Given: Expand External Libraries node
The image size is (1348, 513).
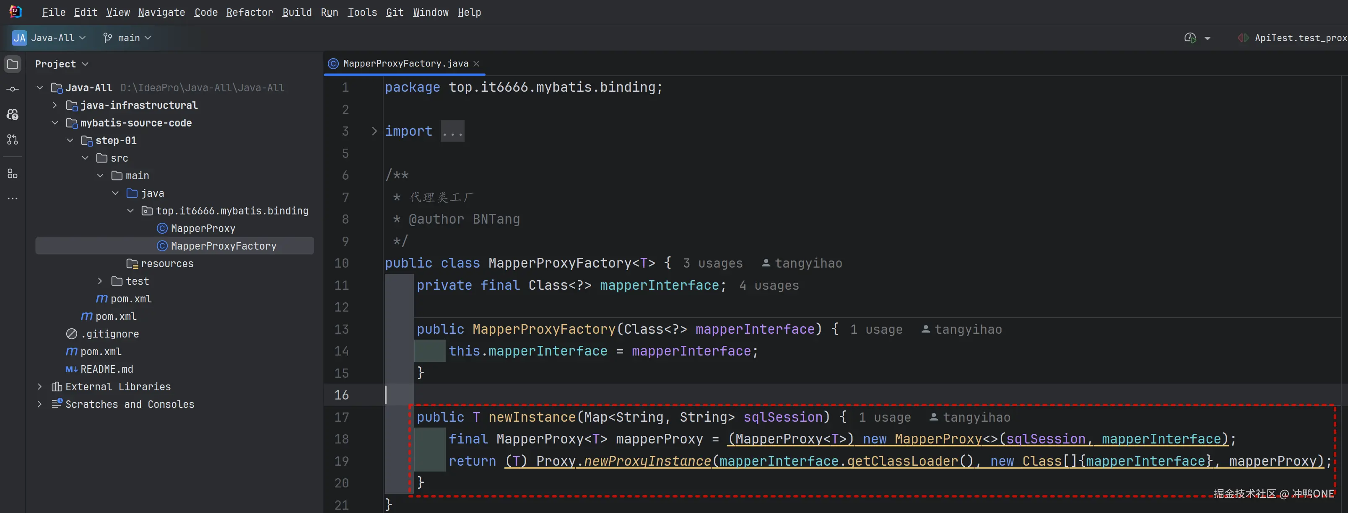Looking at the screenshot, I should (40, 387).
